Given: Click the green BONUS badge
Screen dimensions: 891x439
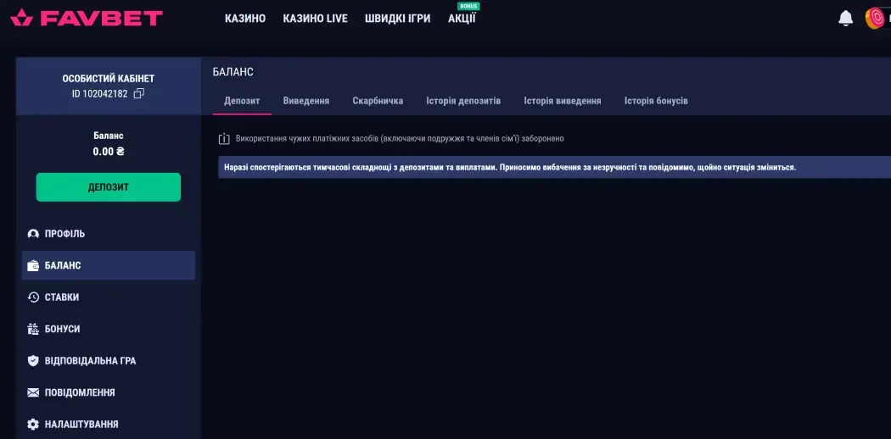Looking at the screenshot, I should (468, 6).
